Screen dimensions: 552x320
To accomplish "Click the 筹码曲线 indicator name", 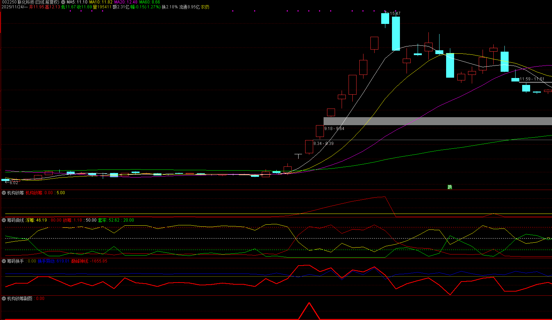I will [x=16, y=220].
